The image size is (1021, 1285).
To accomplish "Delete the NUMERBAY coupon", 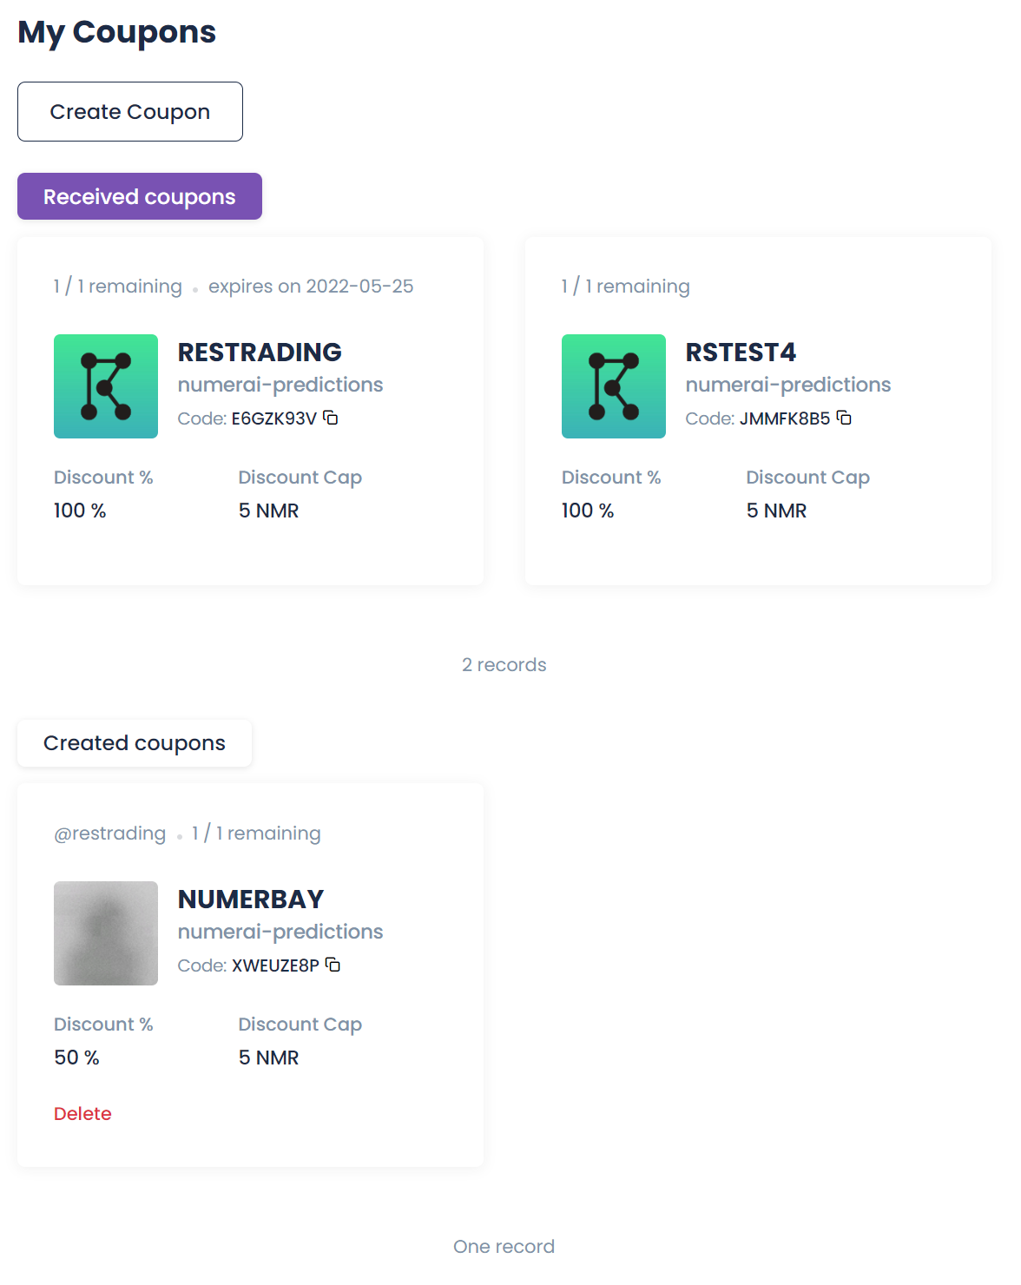I will (x=82, y=1113).
